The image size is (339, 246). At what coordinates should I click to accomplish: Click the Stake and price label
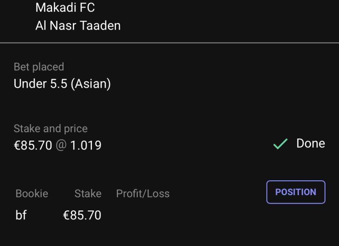50,129
